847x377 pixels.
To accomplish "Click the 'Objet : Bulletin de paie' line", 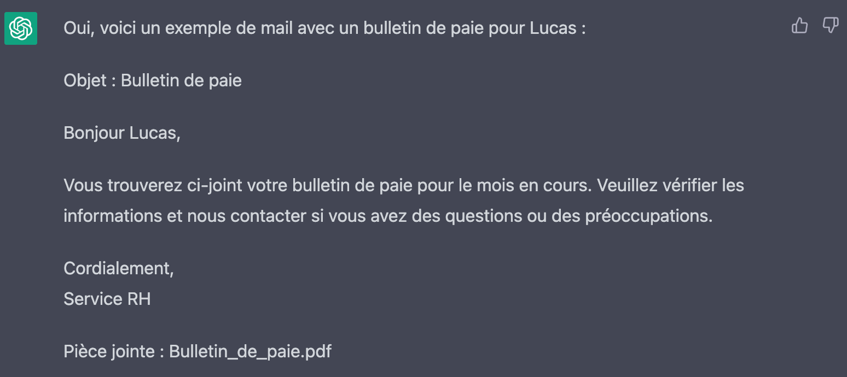I will coord(153,81).
